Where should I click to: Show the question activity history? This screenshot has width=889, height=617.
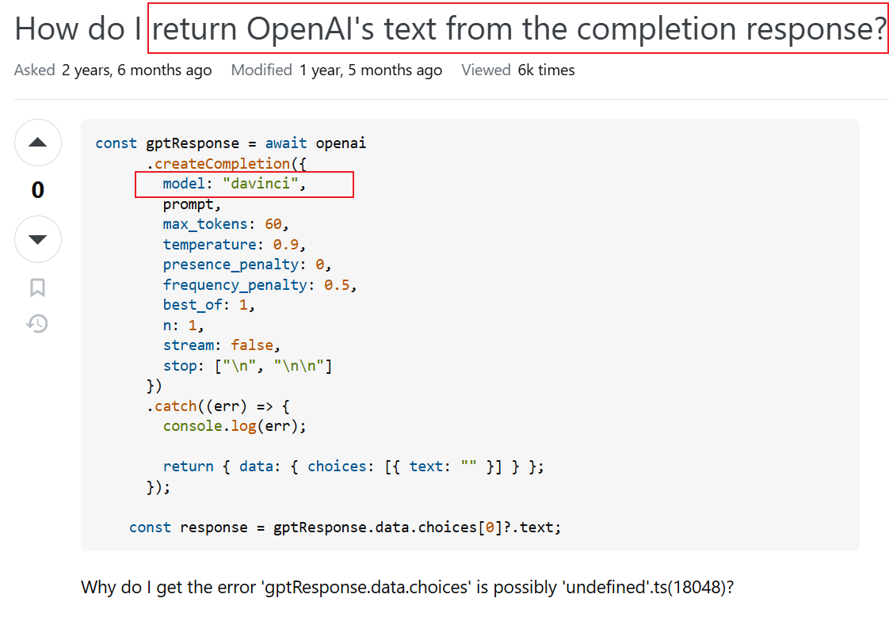pyautogui.click(x=37, y=323)
